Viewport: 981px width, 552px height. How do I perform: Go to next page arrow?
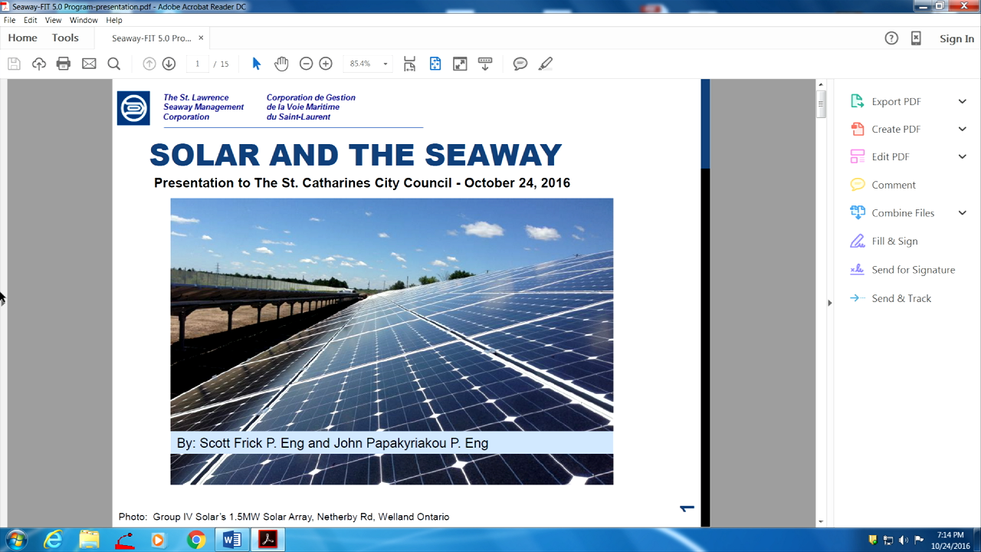169,64
